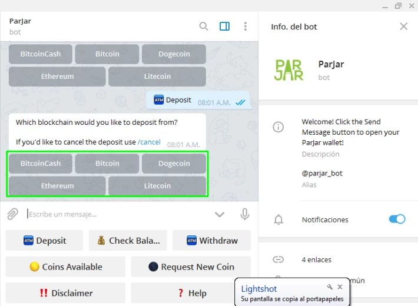Click the ParJar chat header title
The height and width of the screenshot is (306, 418).
(x=20, y=21)
